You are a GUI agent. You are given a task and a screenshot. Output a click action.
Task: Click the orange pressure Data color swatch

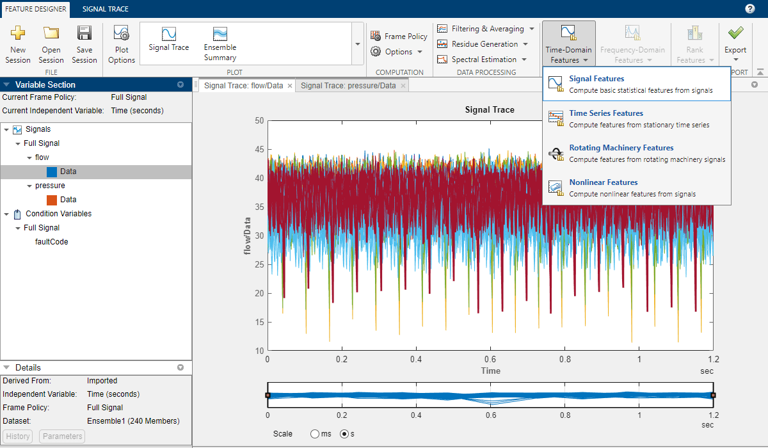tap(52, 200)
